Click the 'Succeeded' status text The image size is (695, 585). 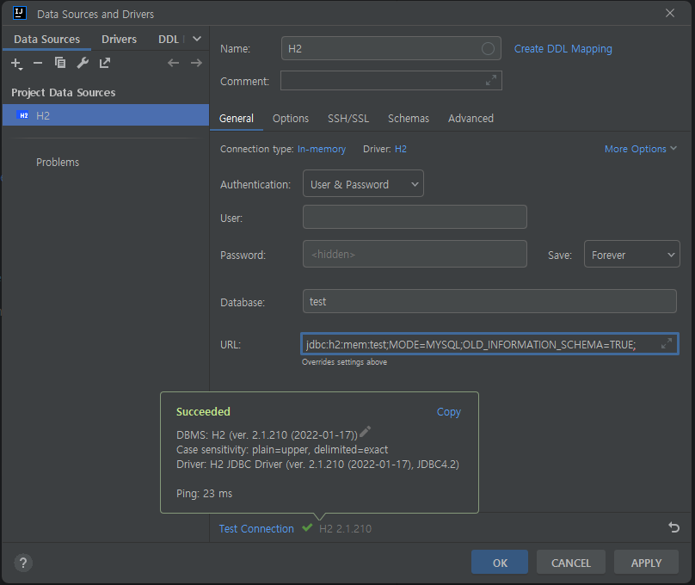(203, 412)
